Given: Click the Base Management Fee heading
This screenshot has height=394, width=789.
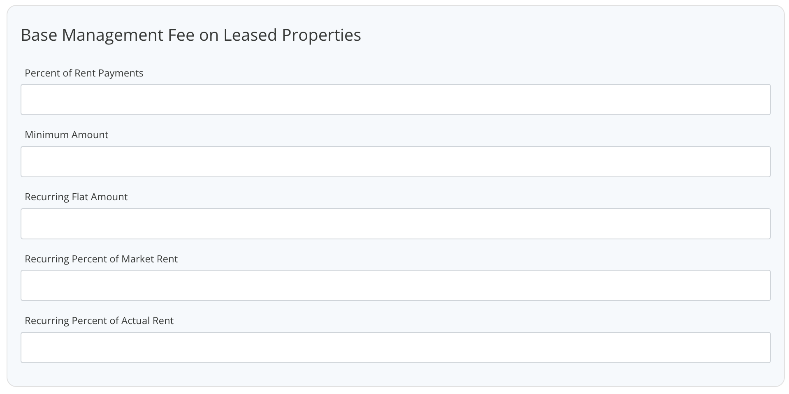Looking at the screenshot, I should click(x=191, y=35).
